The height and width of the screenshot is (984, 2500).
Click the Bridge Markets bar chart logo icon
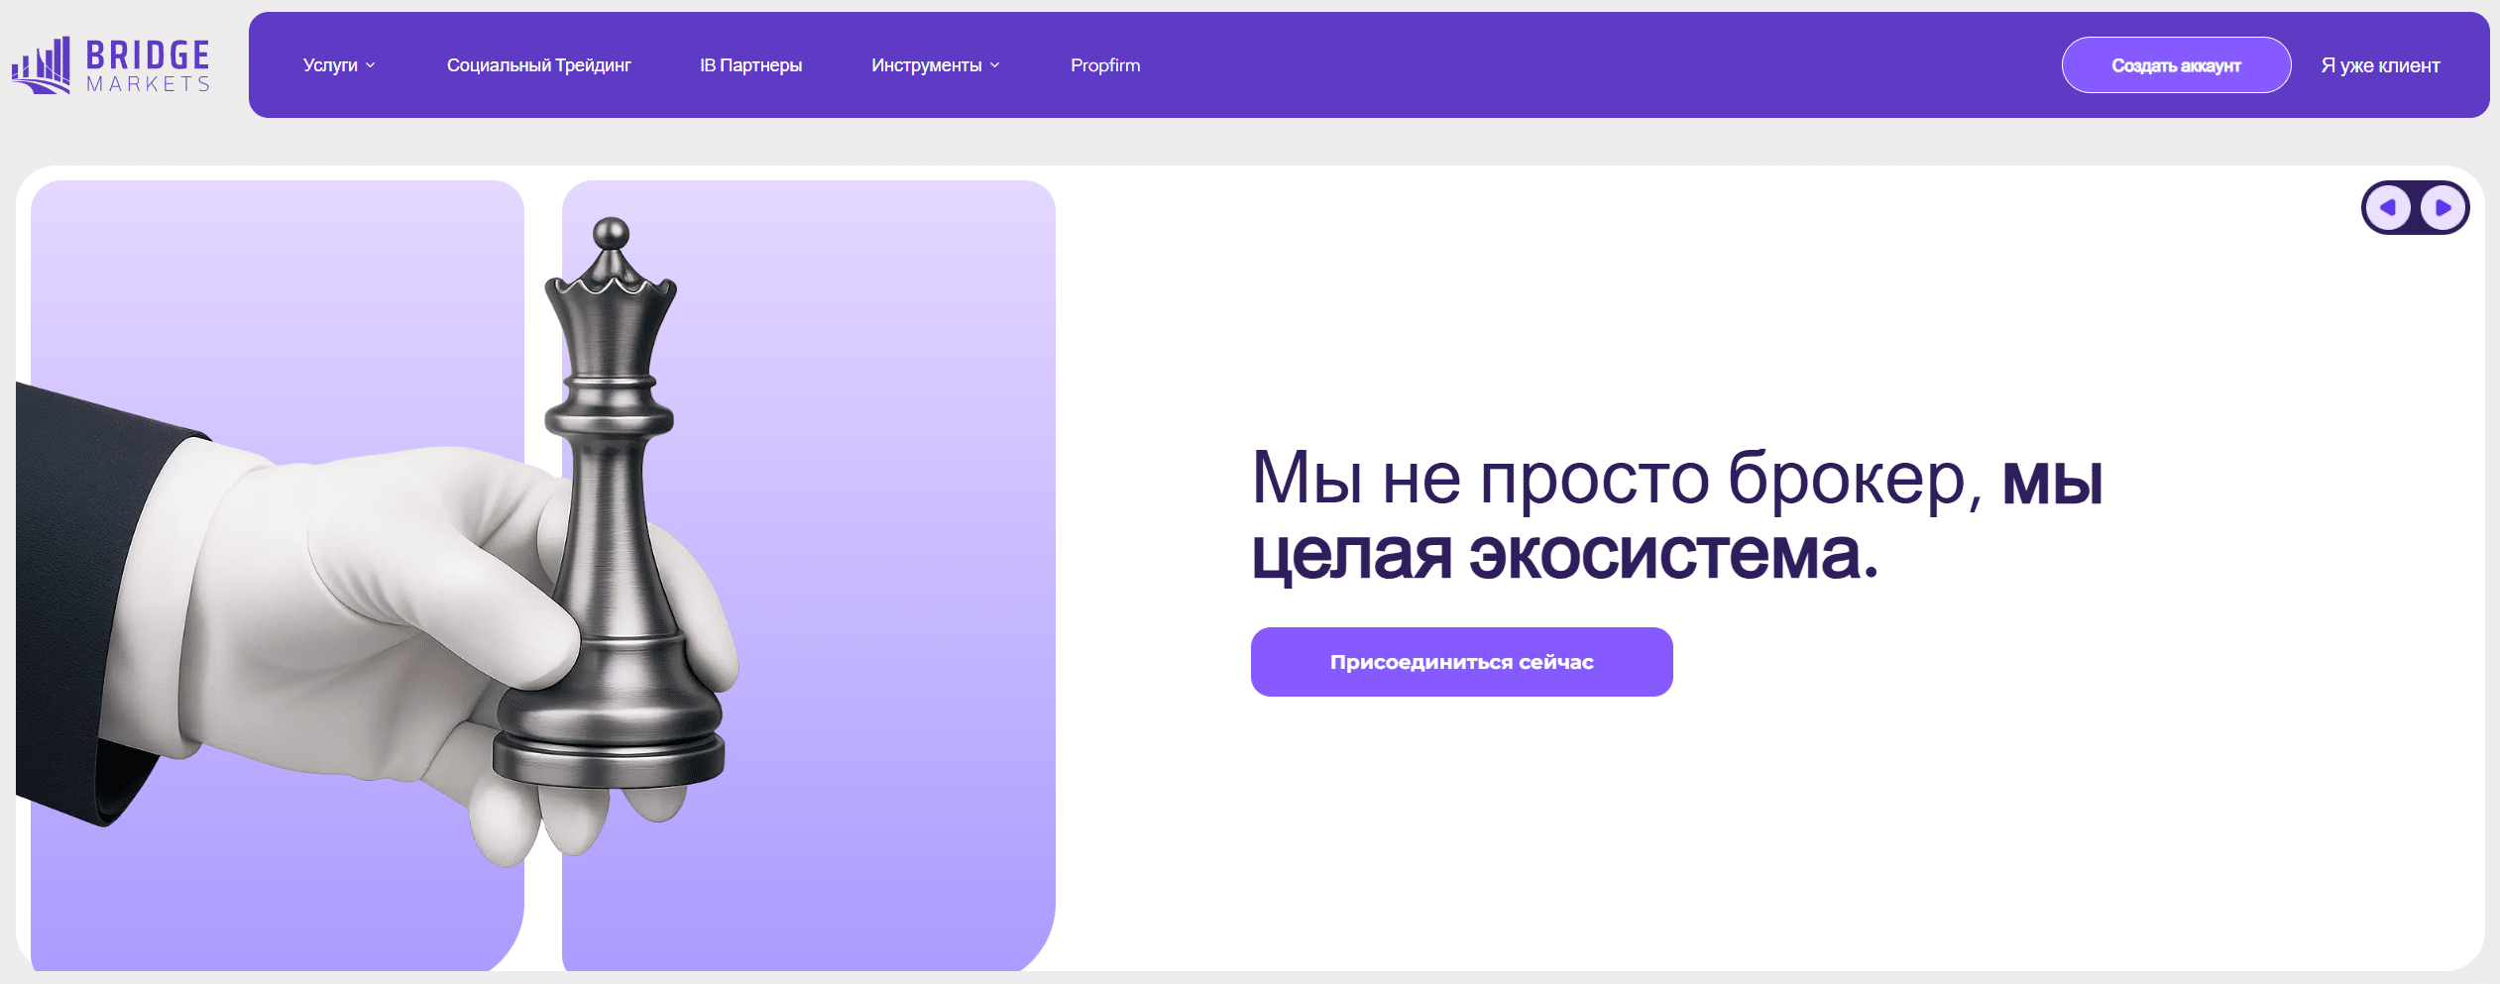(x=42, y=65)
